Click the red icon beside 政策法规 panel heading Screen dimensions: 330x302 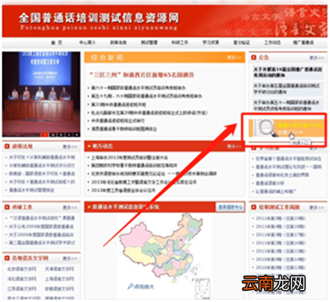point(7,146)
